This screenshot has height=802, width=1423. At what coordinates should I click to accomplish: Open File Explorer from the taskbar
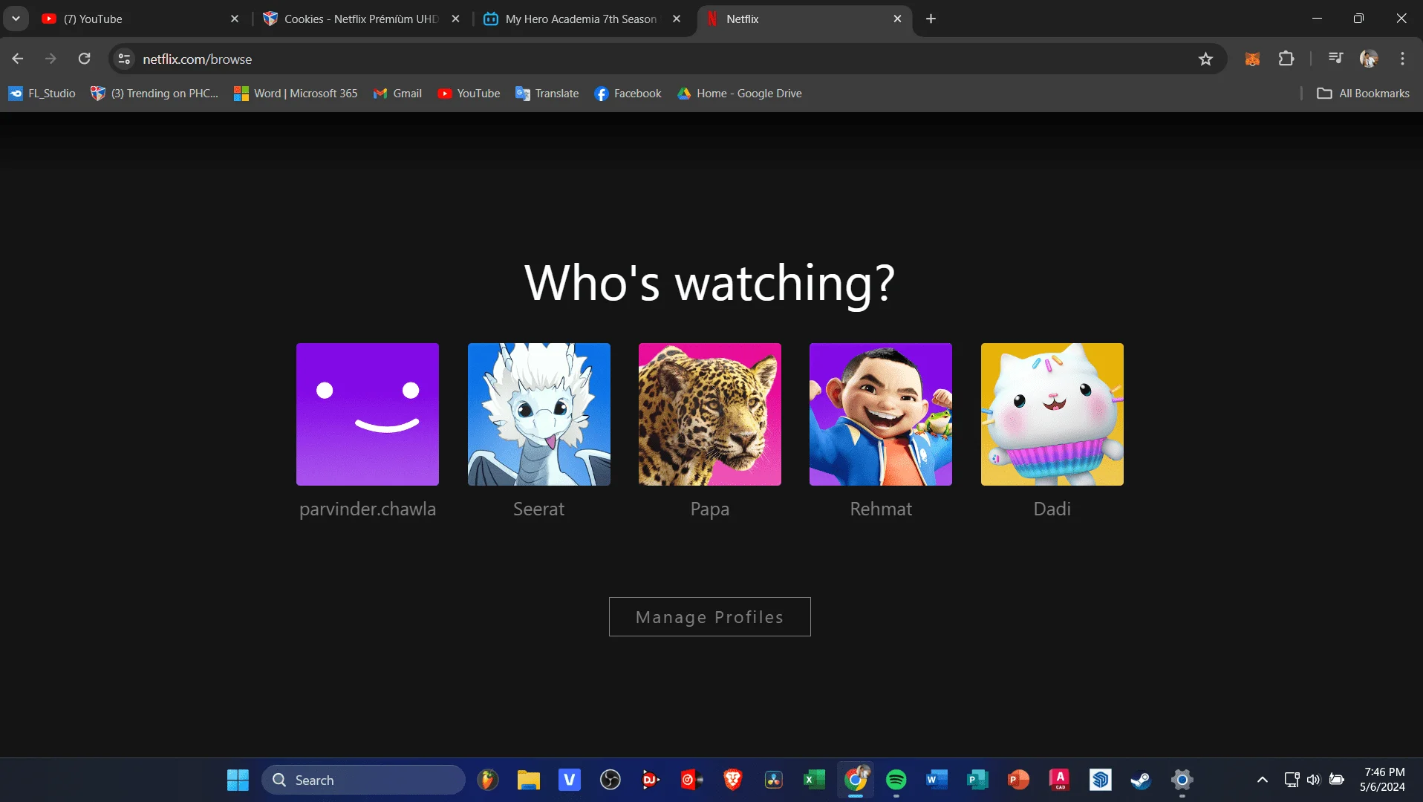529,780
